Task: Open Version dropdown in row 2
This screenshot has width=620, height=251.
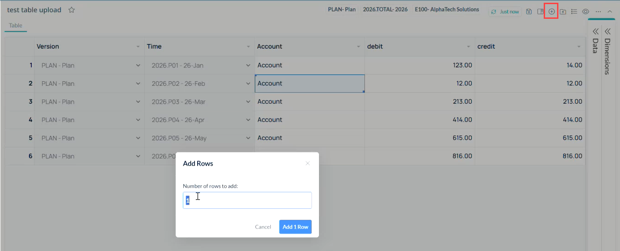Action: tap(138, 84)
